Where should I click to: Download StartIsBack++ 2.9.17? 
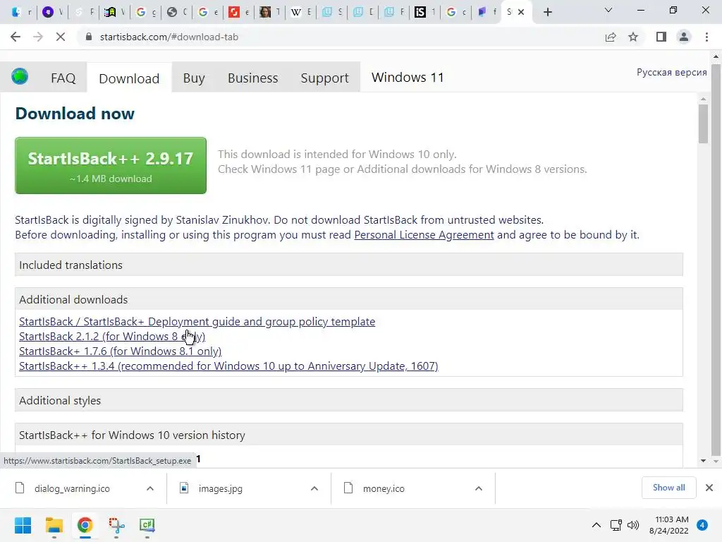(x=111, y=165)
